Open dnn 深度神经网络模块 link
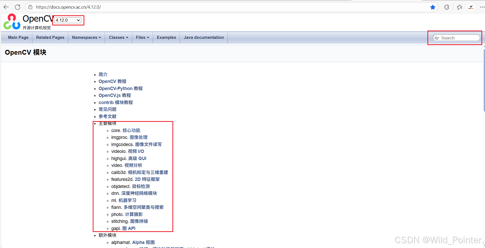The image size is (485, 248). [139, 193]
